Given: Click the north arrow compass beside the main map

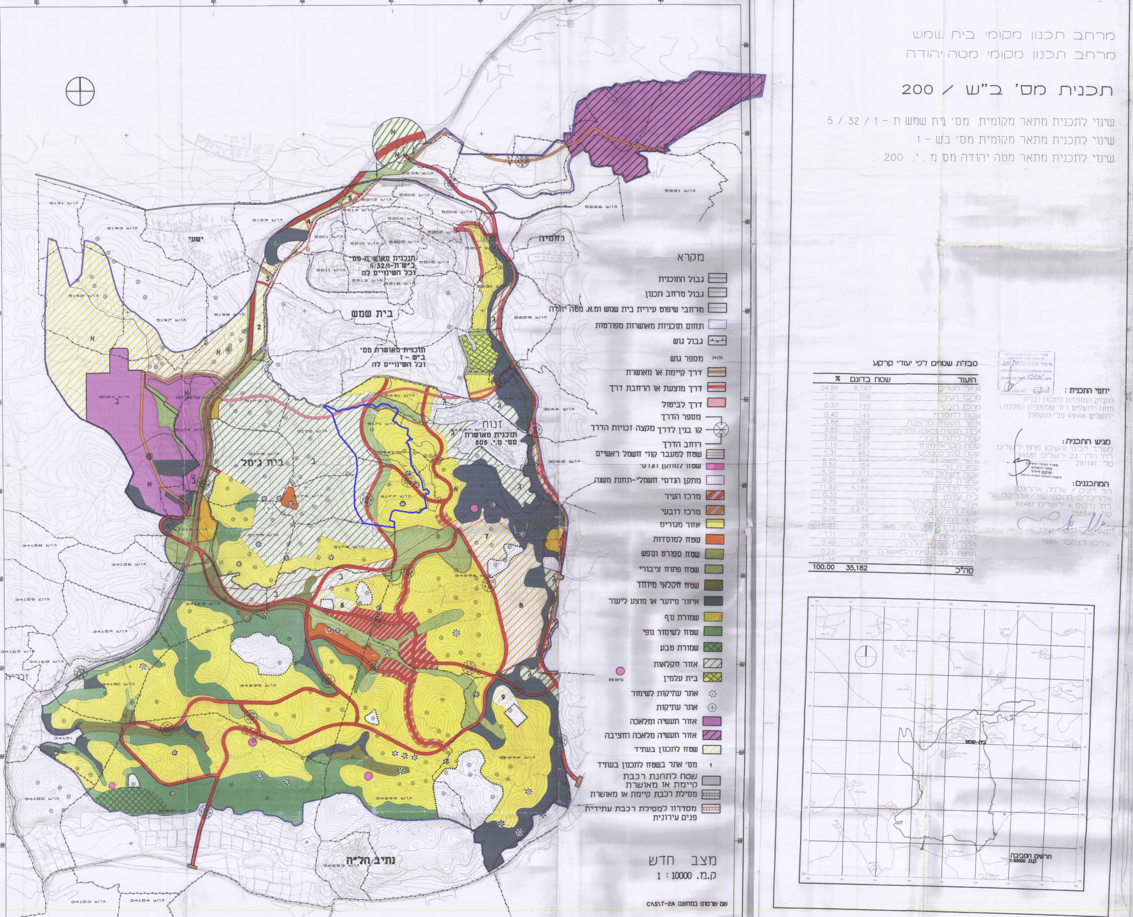Looking at the screenshot, I should point(80,92).
